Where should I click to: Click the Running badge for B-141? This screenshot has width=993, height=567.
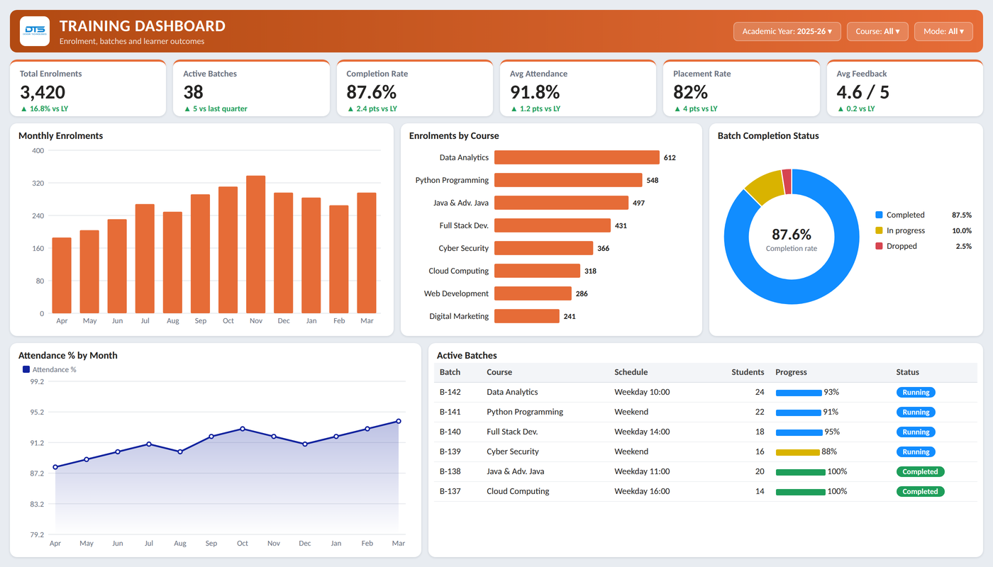pos(916,412)
